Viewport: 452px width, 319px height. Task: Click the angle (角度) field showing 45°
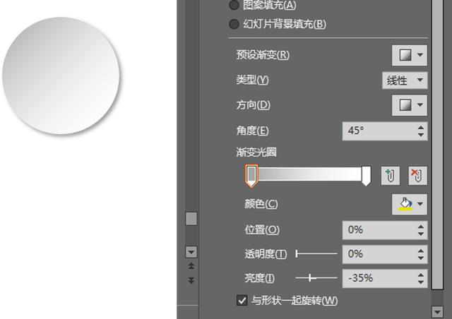pyautogui.click(x=378, y=131)
